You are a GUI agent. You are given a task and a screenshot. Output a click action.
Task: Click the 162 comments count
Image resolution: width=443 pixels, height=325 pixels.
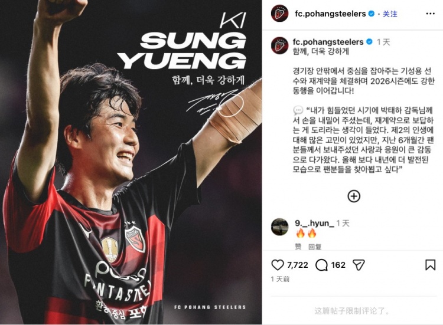[338, 265]
